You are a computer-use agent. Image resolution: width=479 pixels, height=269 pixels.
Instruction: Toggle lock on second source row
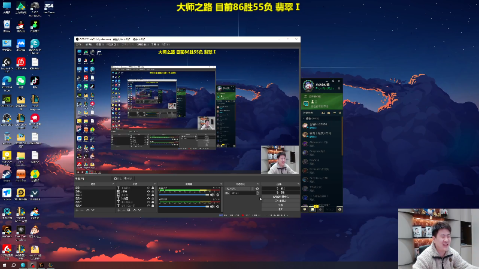[x=153, y=191]
